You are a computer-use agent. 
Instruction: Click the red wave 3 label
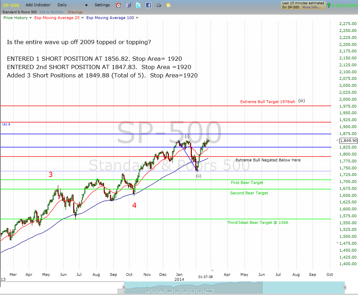pyautogui.click(x=51, y=175)
